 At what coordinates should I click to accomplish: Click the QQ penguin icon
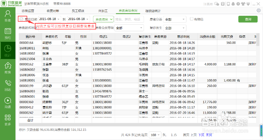233,4
